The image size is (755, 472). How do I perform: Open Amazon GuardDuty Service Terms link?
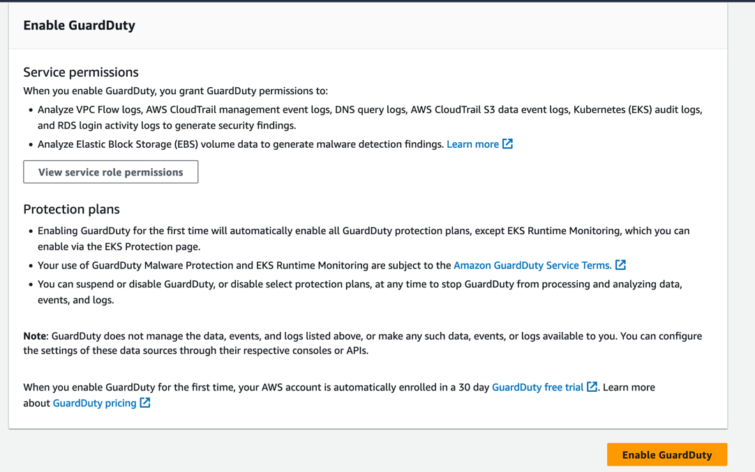point(532,265)
